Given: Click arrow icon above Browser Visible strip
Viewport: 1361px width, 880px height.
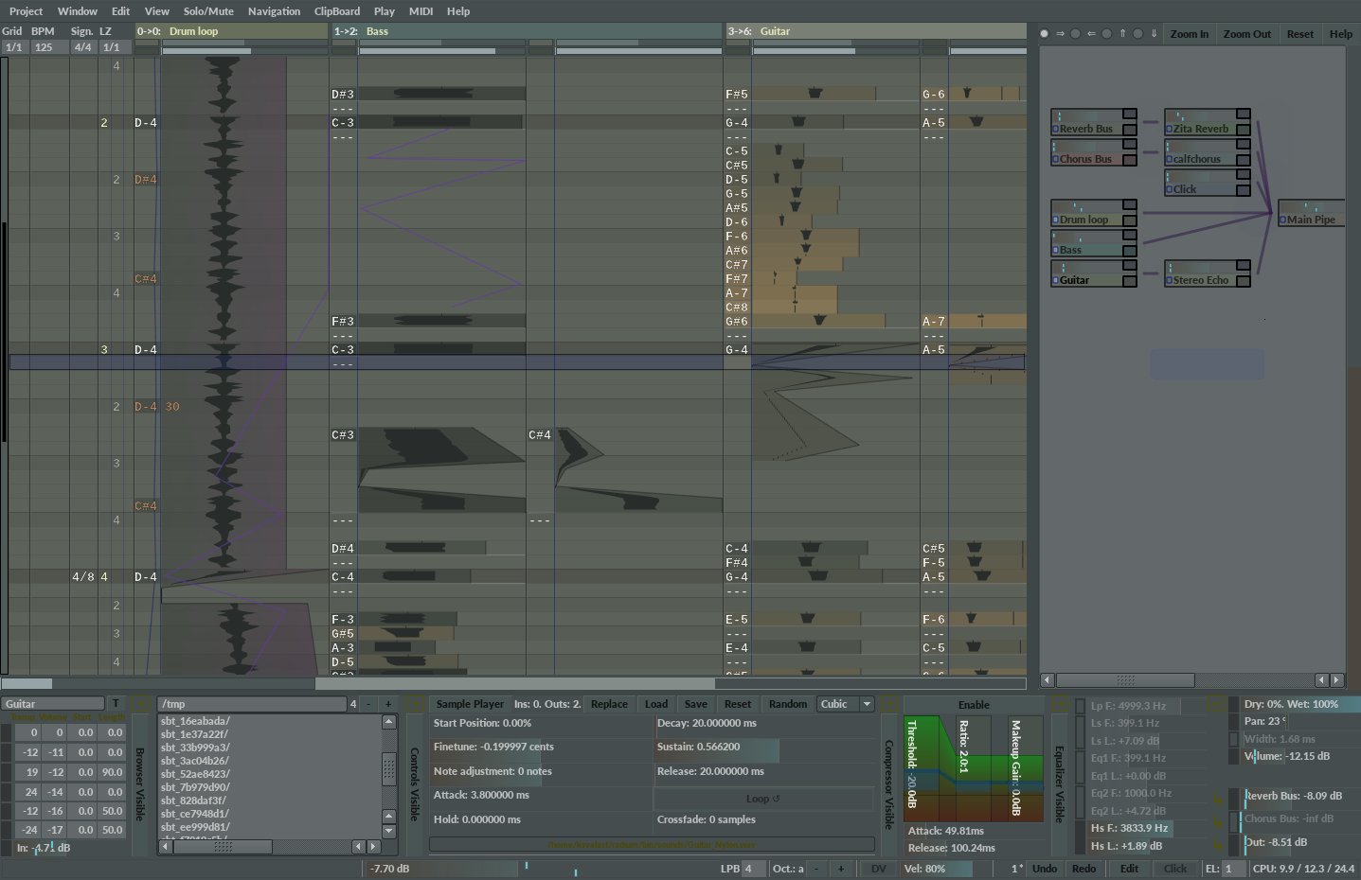Looking at the screenshot, I should click(140, 705).
